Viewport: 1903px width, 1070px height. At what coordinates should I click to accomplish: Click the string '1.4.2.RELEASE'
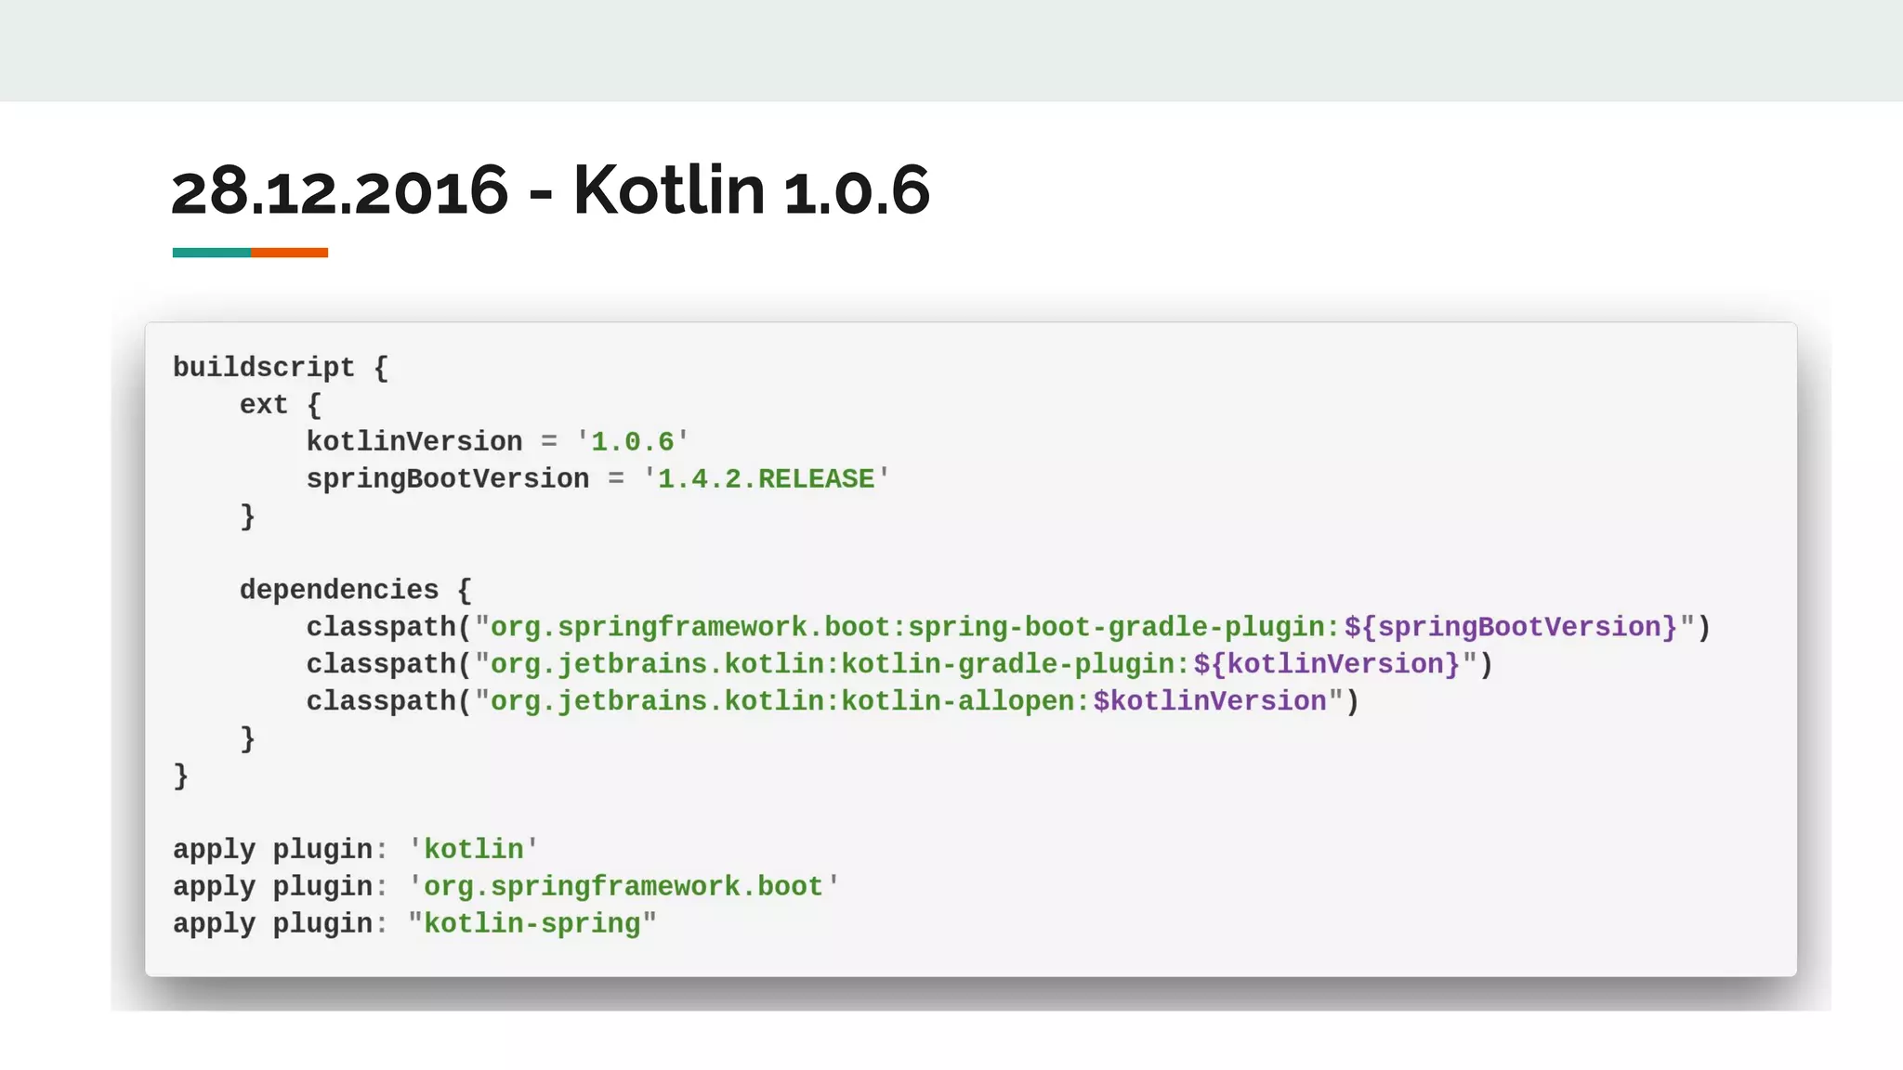click(x=767, y=479)
